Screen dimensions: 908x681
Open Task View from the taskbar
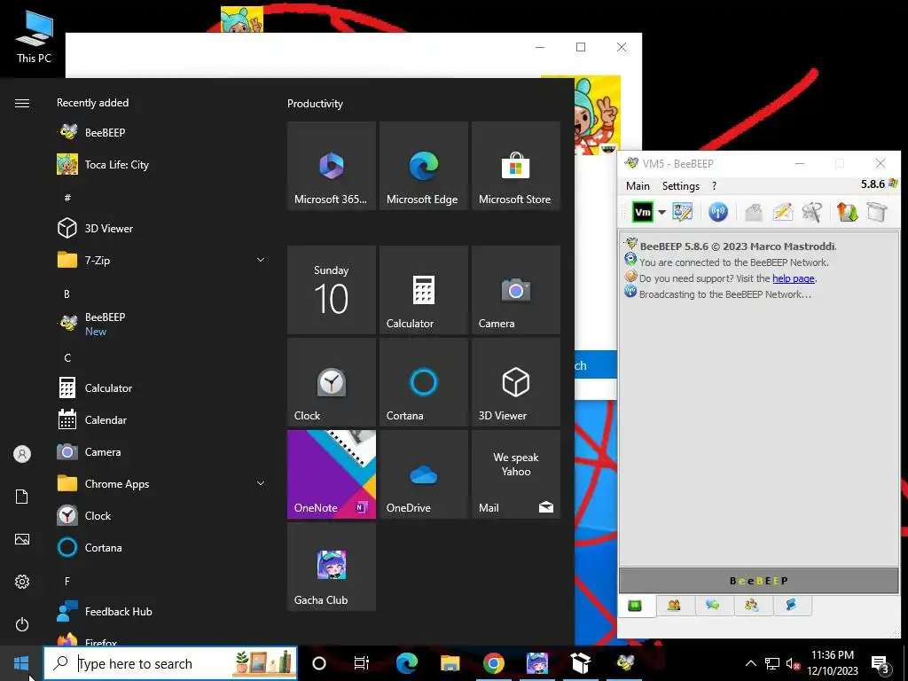[x=362, y=663]
